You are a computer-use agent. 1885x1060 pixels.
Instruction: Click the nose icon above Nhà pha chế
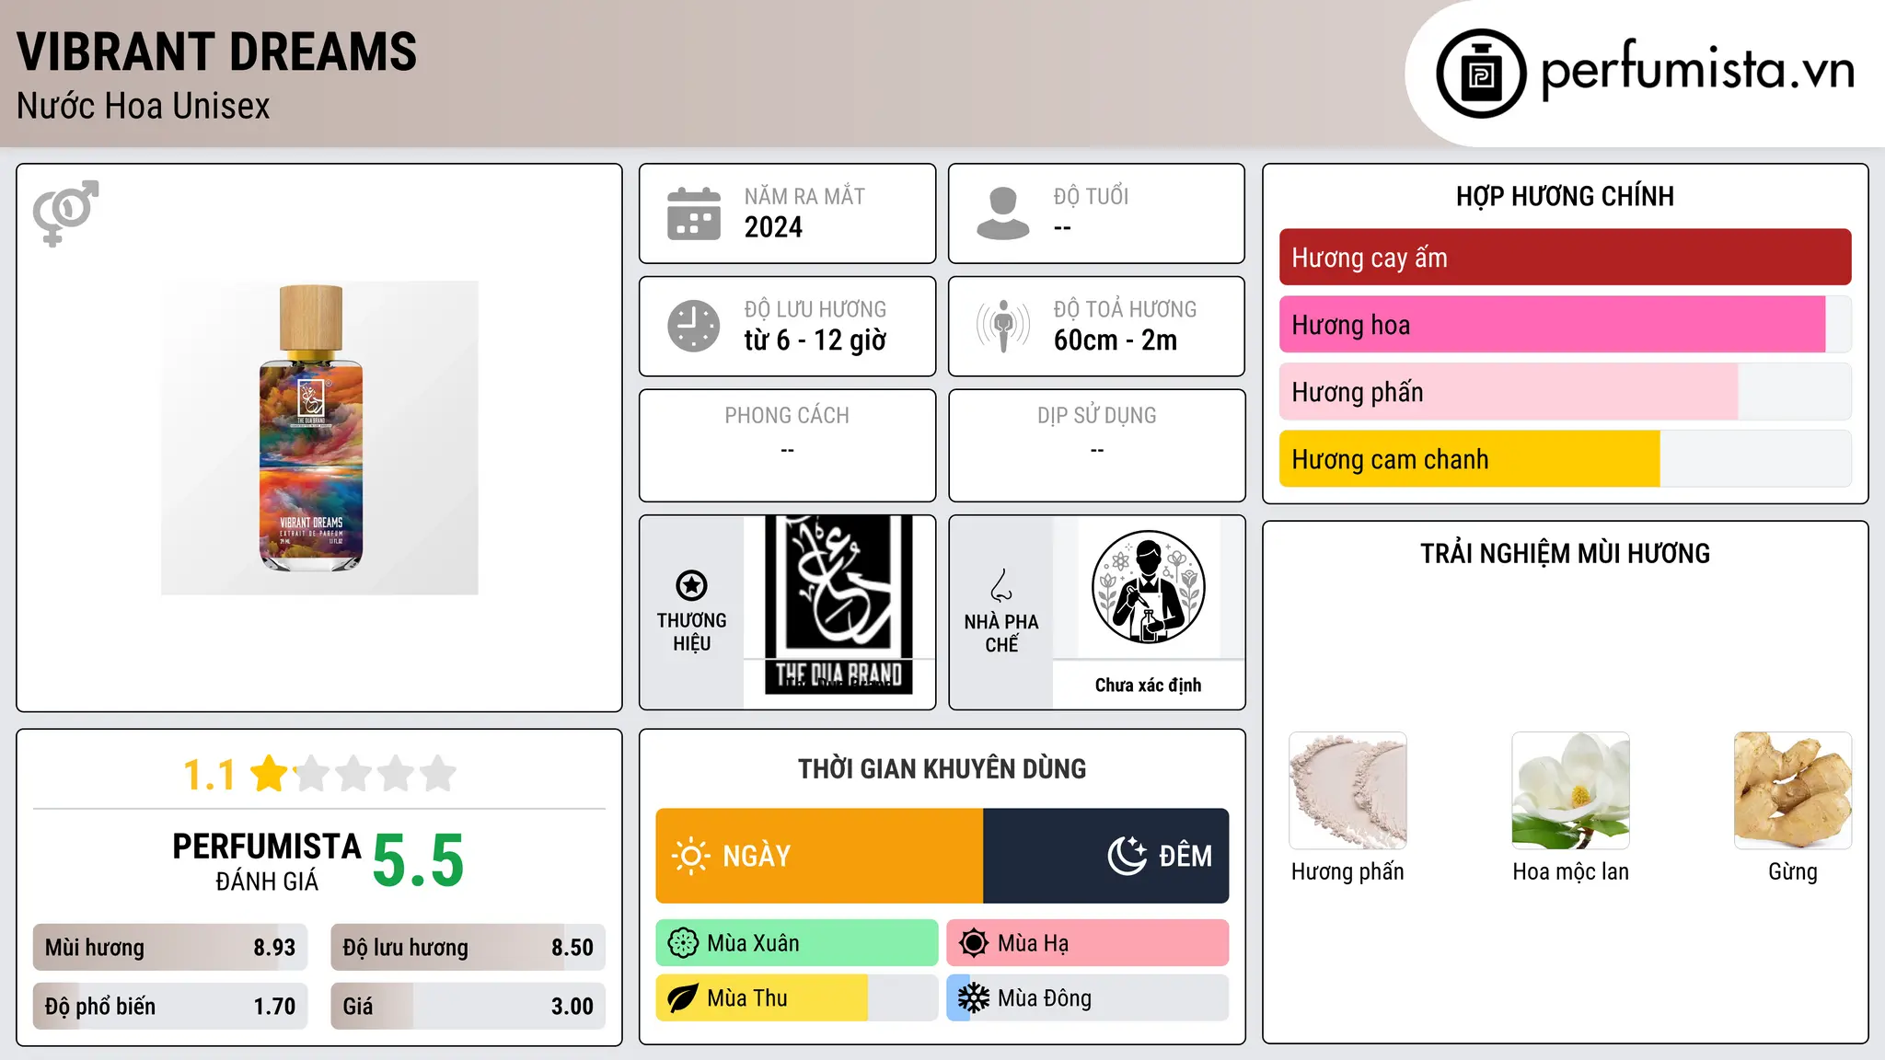[1001, 585]
